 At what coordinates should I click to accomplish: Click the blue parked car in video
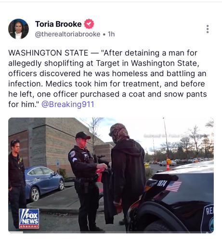44,183
